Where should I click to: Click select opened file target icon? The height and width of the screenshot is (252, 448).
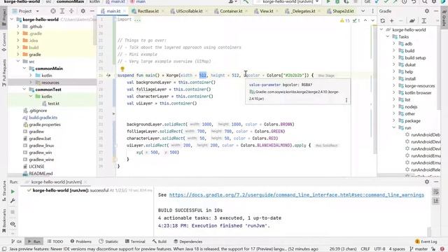coord(53,11)
